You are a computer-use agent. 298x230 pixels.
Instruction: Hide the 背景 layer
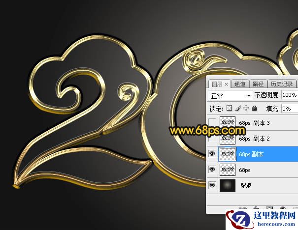212,185
